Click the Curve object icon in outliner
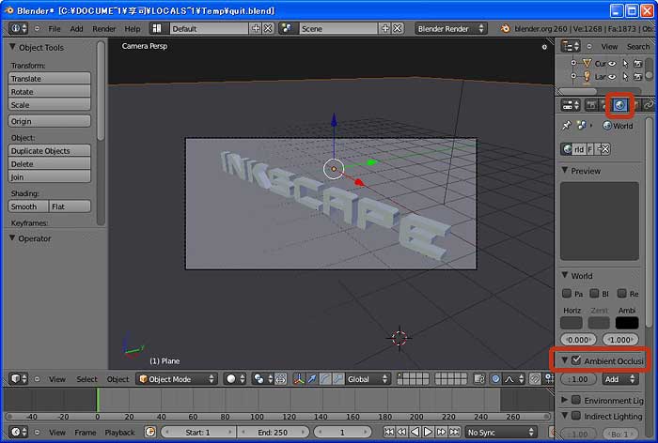The width and height of the screenshot is (658, 443). point(587,63)
